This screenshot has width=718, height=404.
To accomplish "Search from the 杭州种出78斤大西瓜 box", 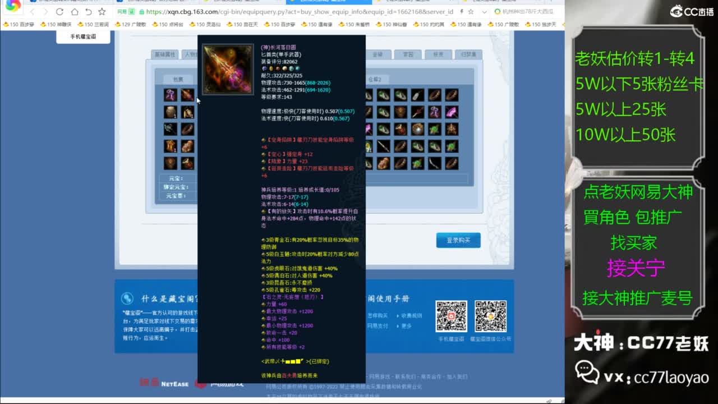I will pyautogui.click(x=527, y=12).
